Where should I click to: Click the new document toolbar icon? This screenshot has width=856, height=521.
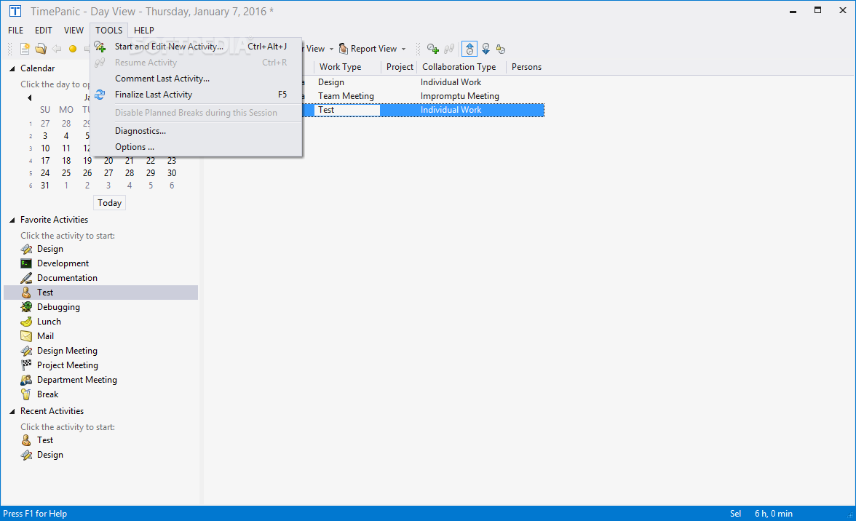click(x=25, y=49)
